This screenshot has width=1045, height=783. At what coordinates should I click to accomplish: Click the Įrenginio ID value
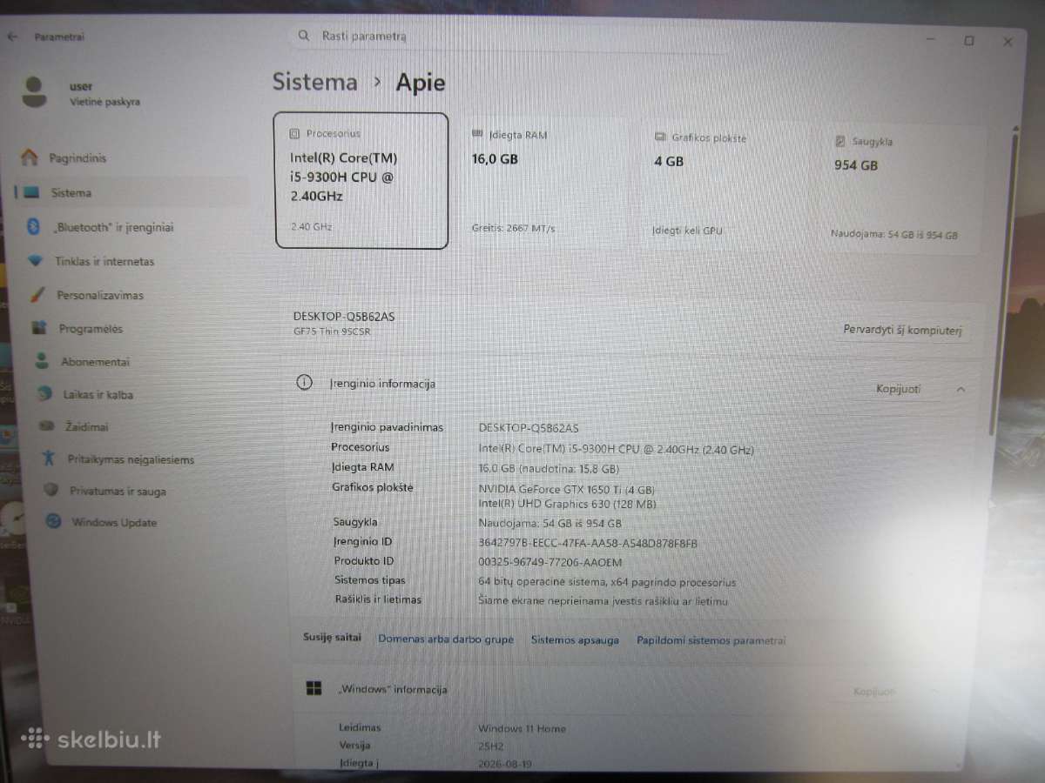click(588, 543)
